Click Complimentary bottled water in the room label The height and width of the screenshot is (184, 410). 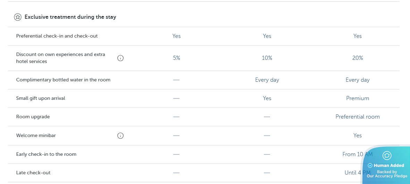click(63, 80)
